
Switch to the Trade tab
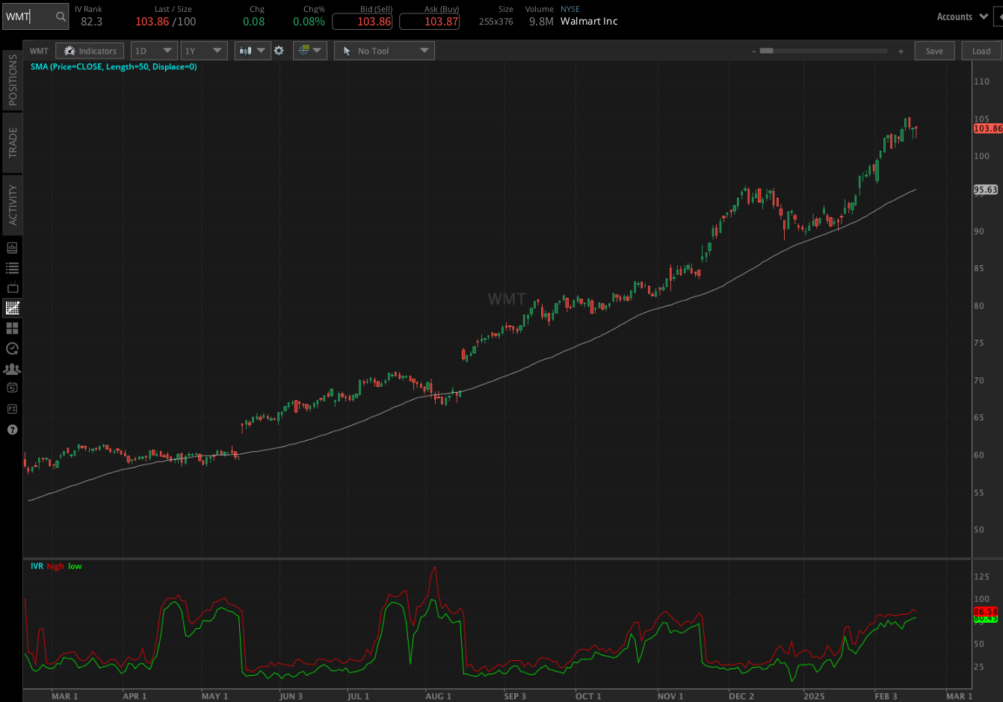pos(13,142)
